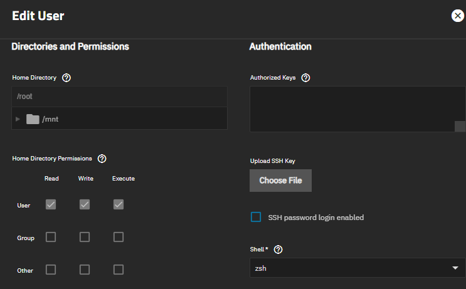Viewport: 466px width, 289px height.
Task: Click the Choose File button
Action: click(x=280, y=181)
